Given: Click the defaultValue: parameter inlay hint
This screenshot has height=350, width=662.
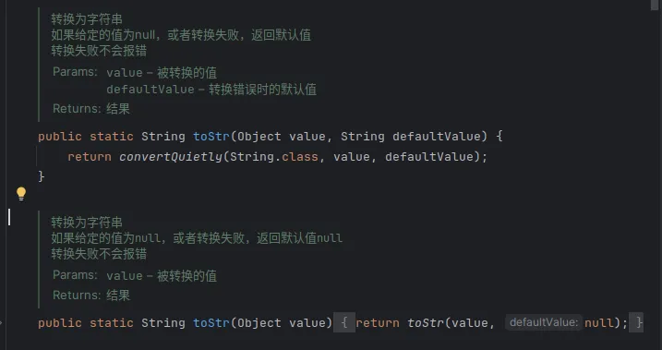Looking at the screenshot, I should coord(544,323).
